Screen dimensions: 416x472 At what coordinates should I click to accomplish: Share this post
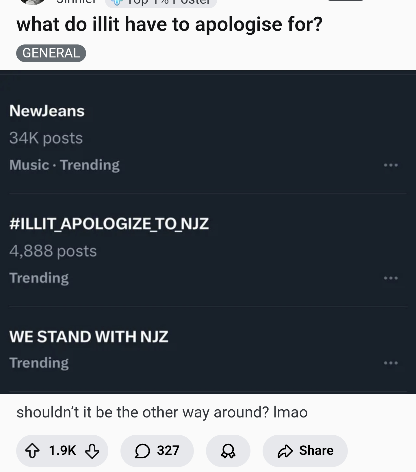(305, 451)
